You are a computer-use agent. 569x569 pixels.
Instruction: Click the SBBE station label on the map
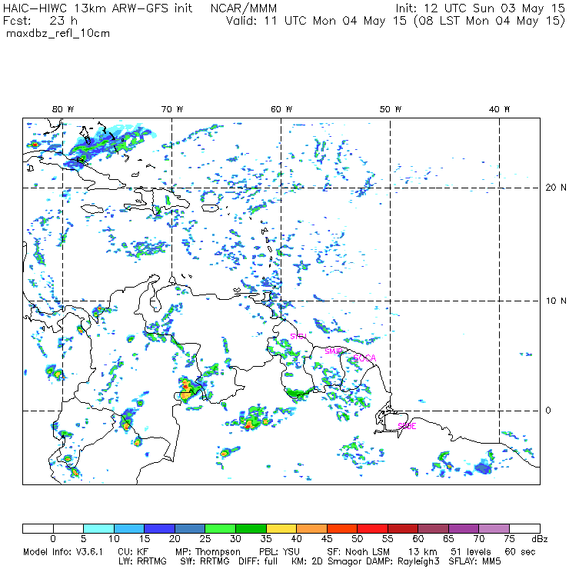tap(407, 426)
